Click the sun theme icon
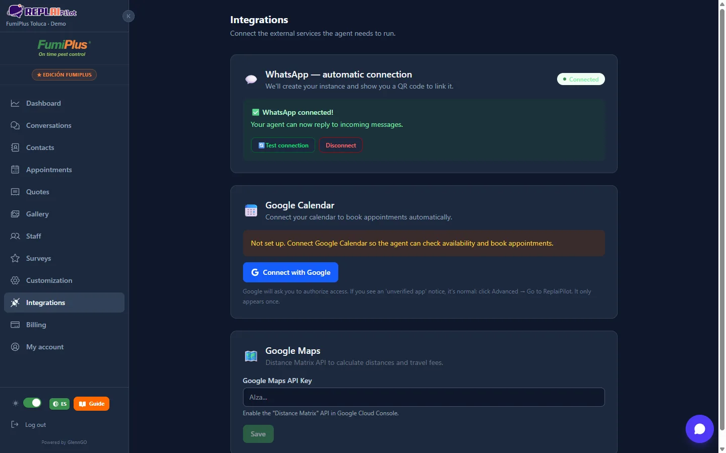Viewport: 726px width, 453px height. [16, 403]
